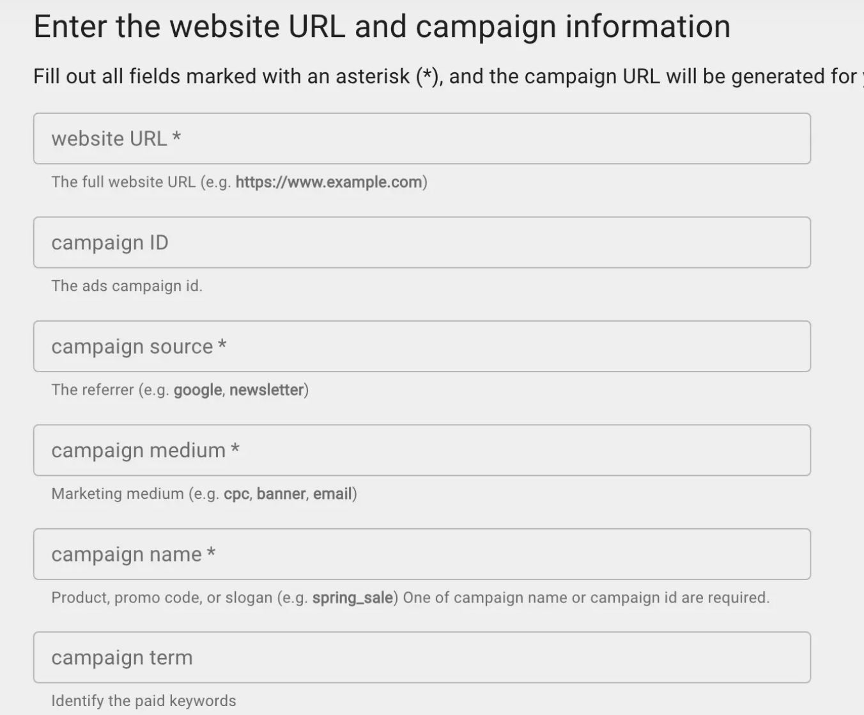Click the bold 'email' medium example

[332, 494]
